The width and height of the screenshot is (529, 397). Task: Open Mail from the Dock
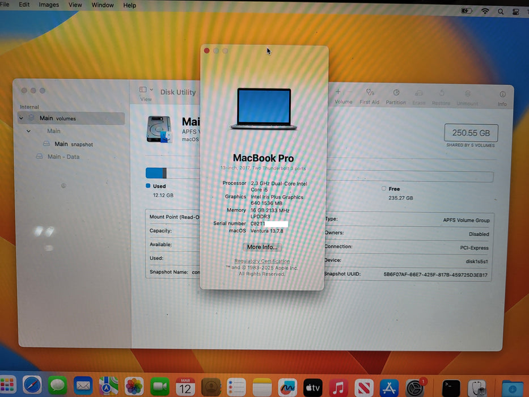pyautogui.click(x=83, y=386)
